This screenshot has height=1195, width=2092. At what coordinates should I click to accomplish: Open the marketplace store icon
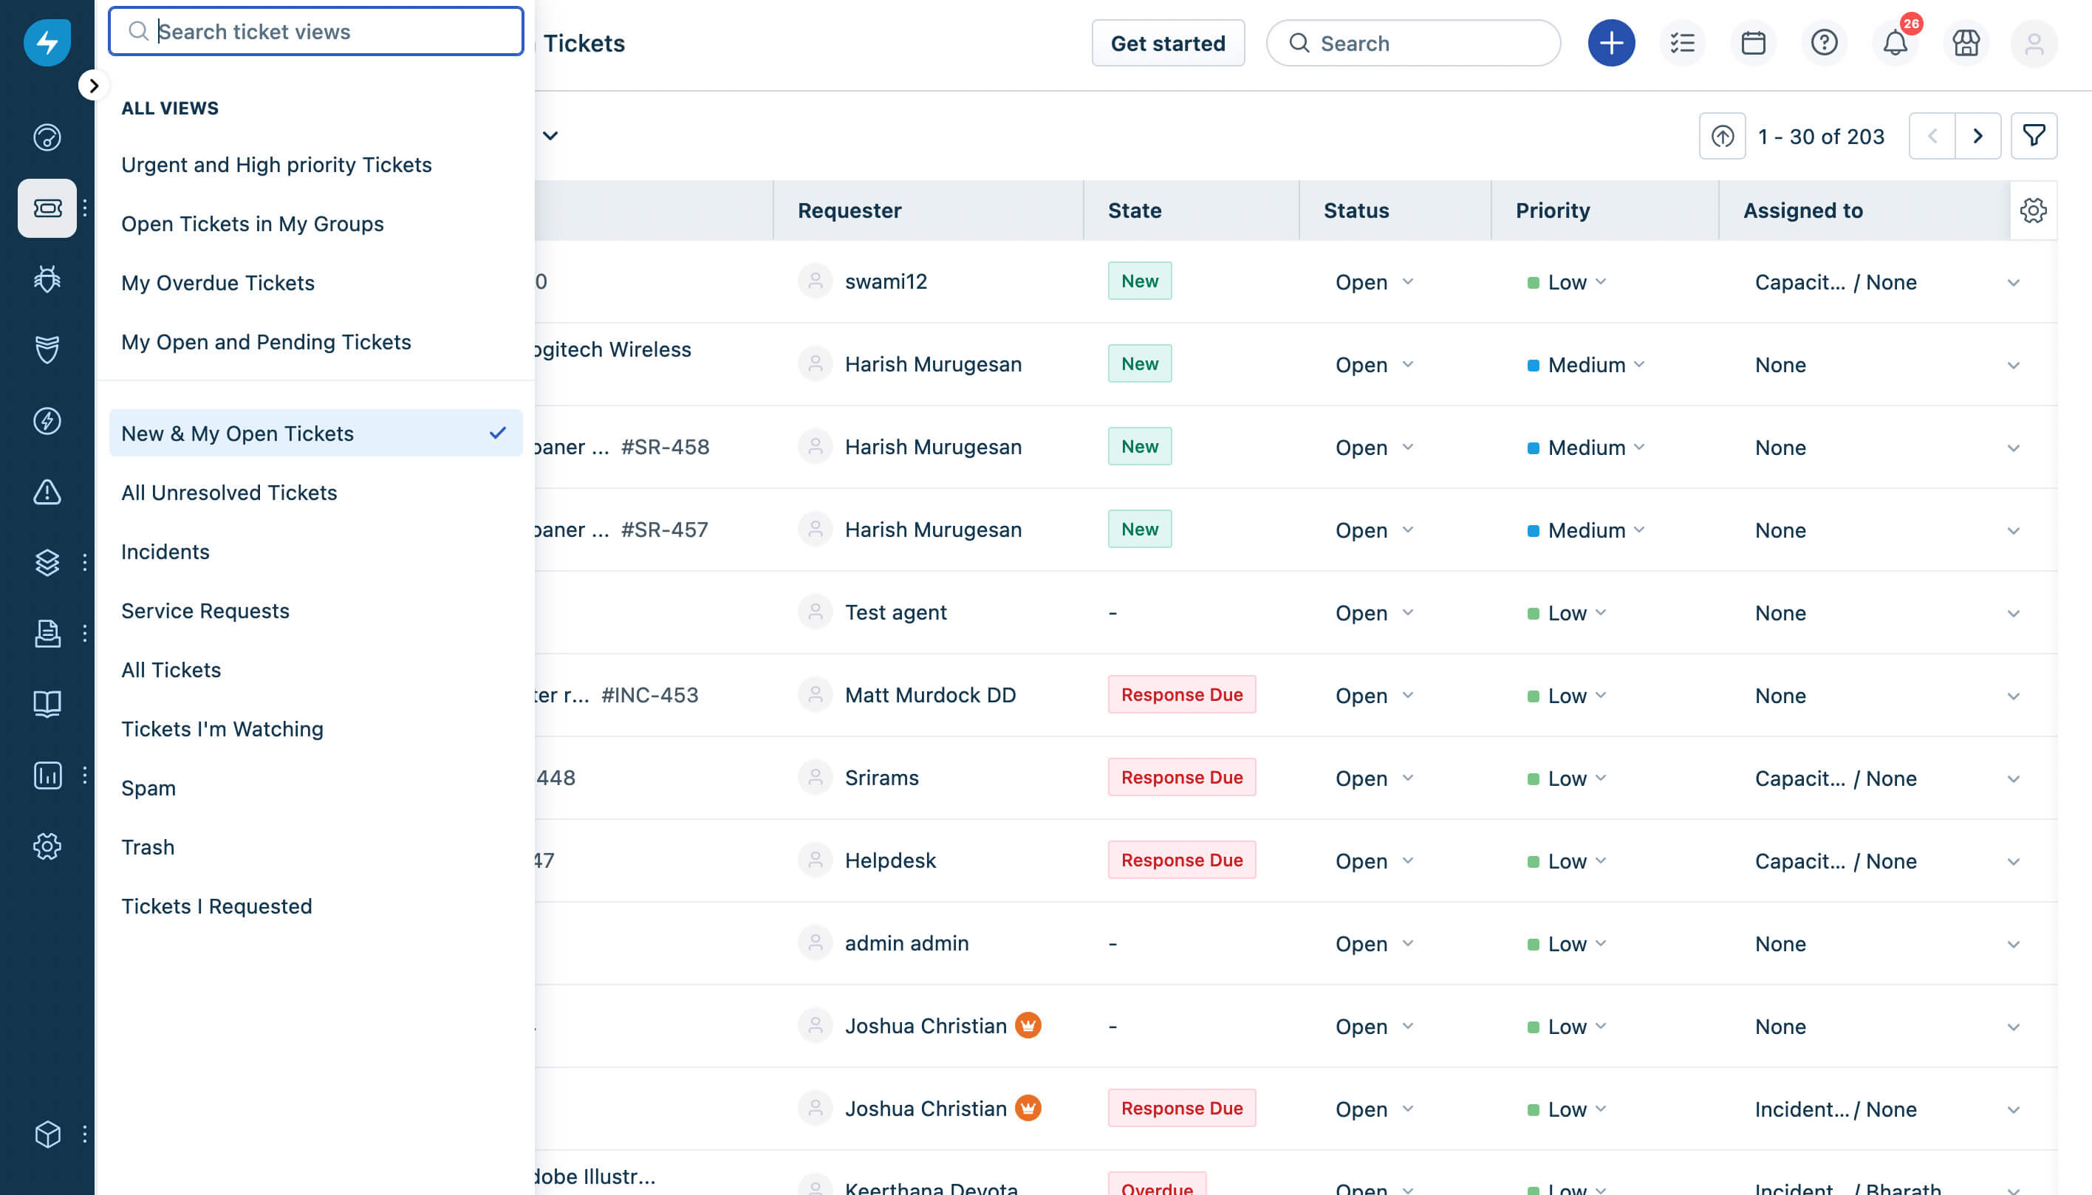pyautogui.click(x=1966, y=43)
